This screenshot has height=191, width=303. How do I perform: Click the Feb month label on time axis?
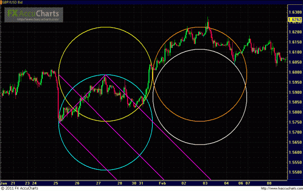tap(162, 183)
